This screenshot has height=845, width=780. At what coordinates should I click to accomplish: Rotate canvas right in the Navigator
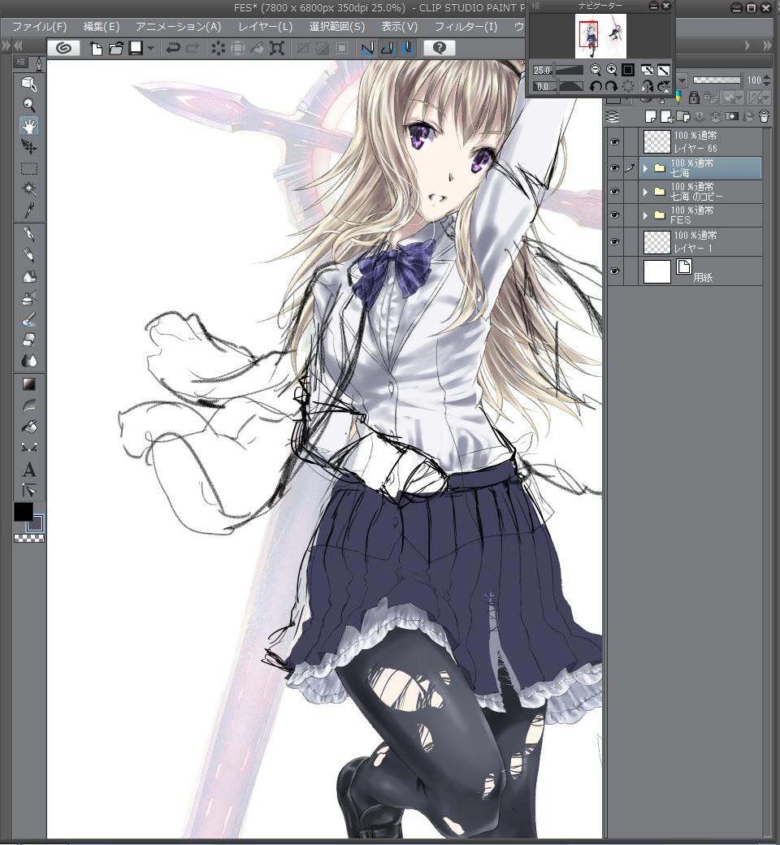611,86
